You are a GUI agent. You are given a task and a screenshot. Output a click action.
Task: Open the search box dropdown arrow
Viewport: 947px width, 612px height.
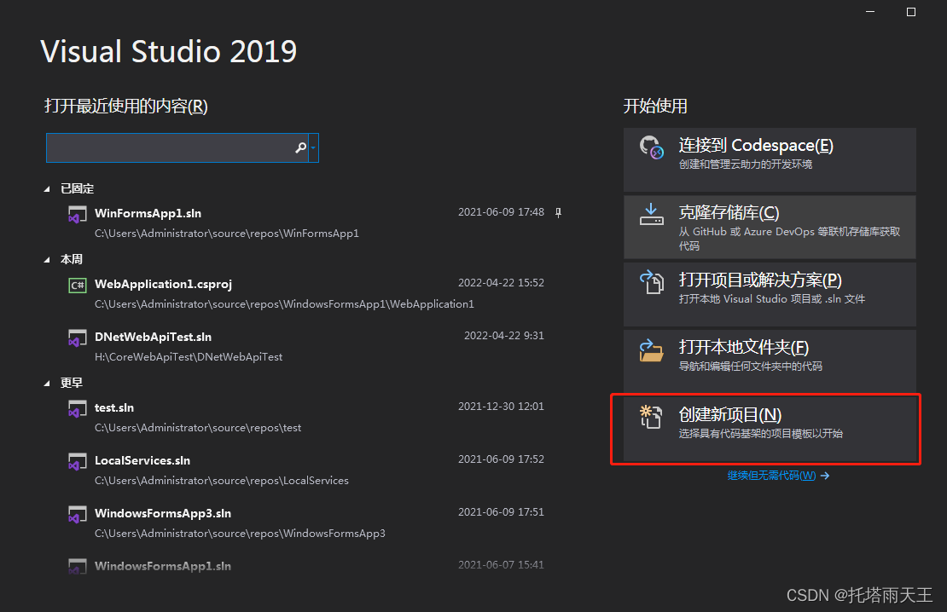(313, 147)
